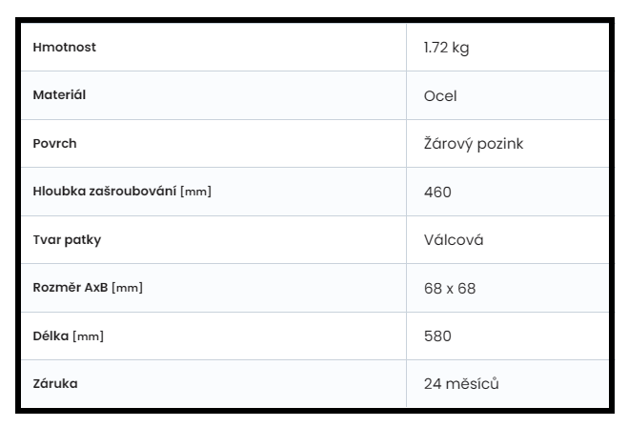Click the [mm] unit beside Hloubka zašroubování
The height and width of the screenshot is (427, 628).
pos(195,192)
